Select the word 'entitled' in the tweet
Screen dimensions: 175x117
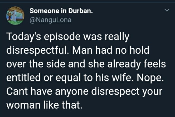pos(23,77)
